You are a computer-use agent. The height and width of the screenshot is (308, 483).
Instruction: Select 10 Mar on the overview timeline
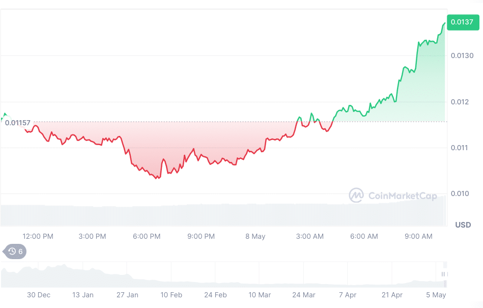click(260, 295)
